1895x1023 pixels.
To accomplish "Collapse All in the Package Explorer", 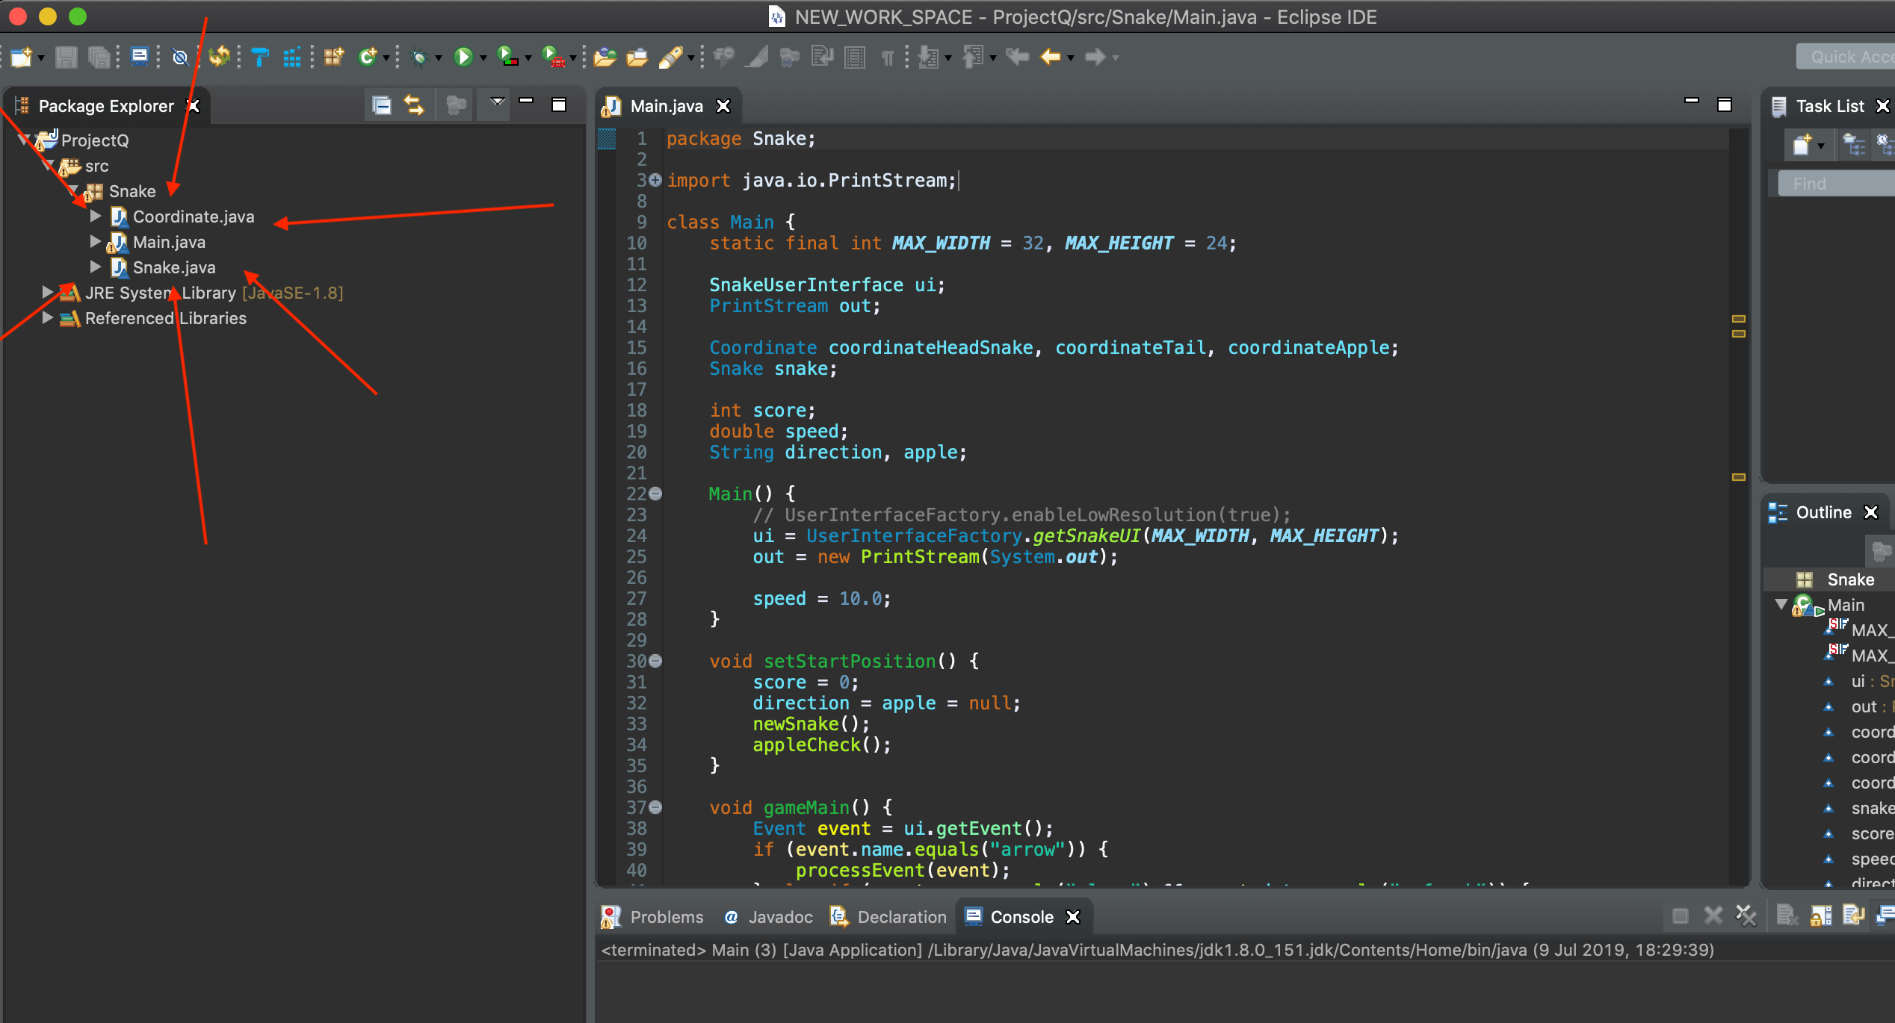I will tap(381, 105).
